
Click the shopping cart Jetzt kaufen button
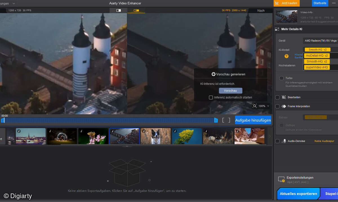click(x=287, y=3)
